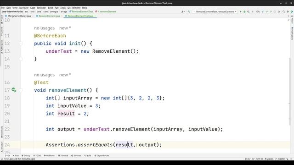The width and height of the screenshot is (294, 165).
Task: Open the Help menu
Action: pos(85,8)
